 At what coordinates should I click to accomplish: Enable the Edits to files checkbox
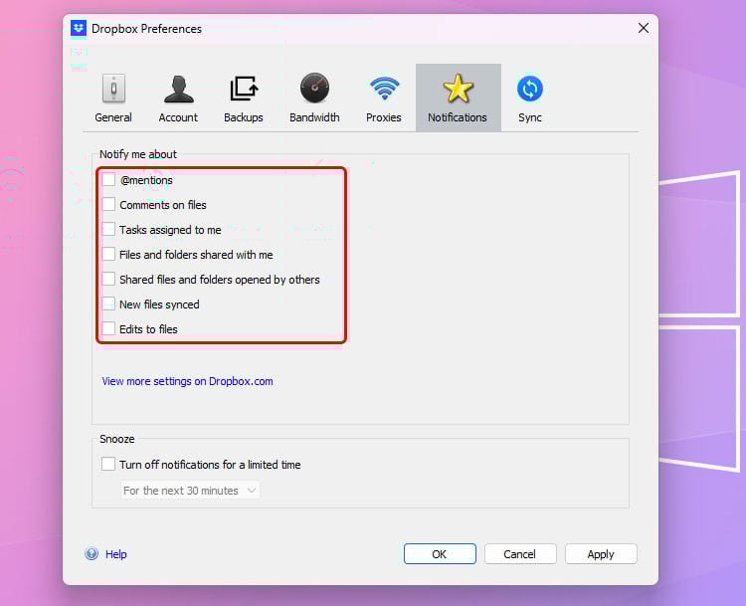(x=108, y=328)
